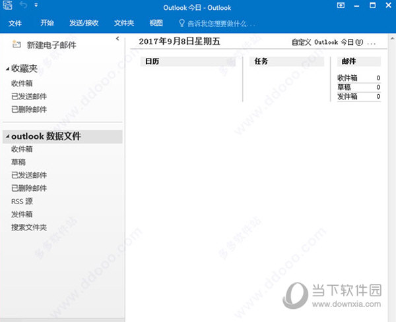Open the Customize Quick Access Toolbar dropdown
Image resolution: width=396 pixels, height=322 pixels.
click(36, 5)
